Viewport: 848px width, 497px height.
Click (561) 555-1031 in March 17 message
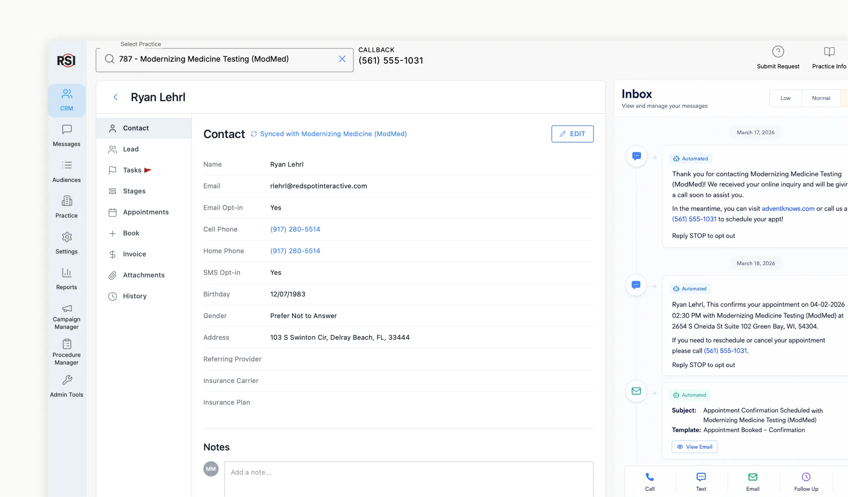[694, 219]
